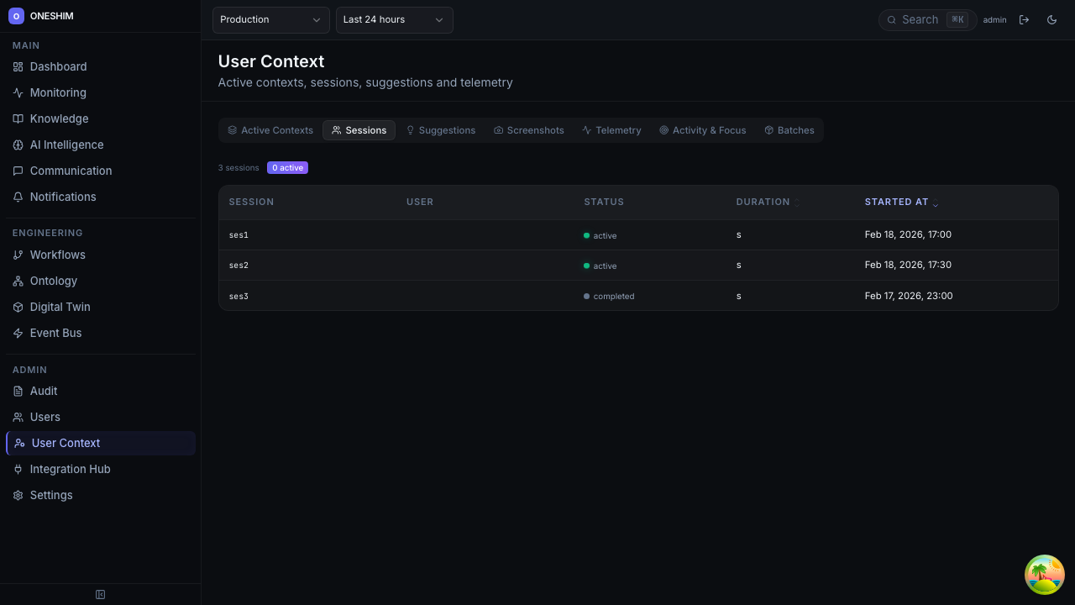Toggle dark mode with moon icon

(x=1051, y=19)
